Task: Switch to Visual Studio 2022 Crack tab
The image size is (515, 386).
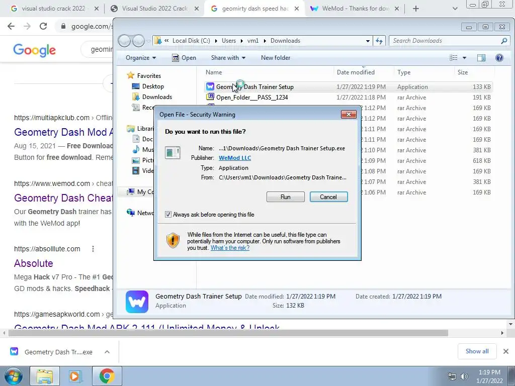Action: coord(155,9)
